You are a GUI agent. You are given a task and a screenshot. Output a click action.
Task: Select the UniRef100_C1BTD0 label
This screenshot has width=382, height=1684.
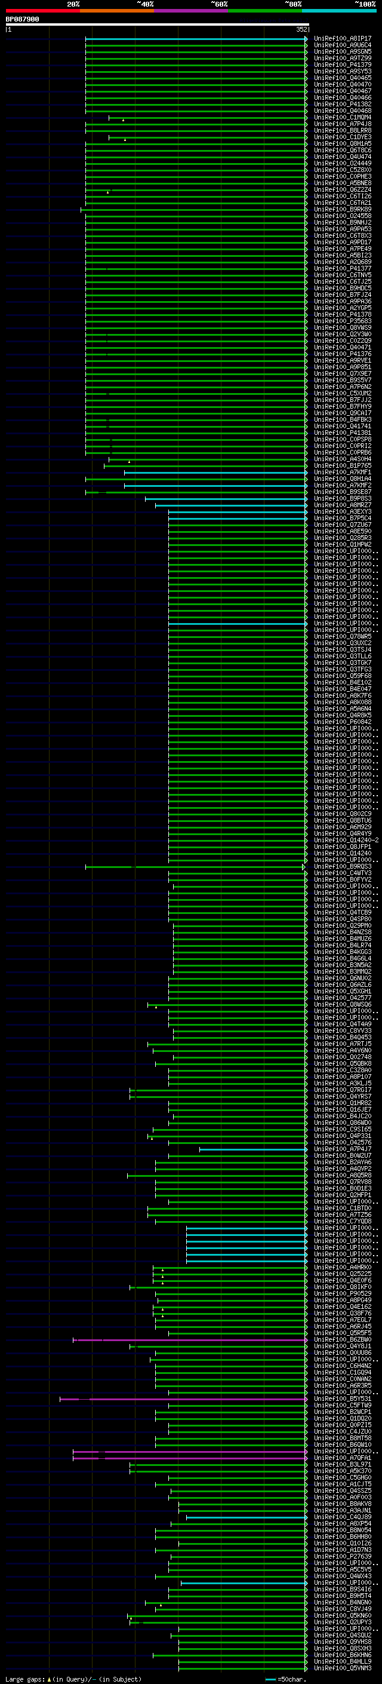point(342,1208)
